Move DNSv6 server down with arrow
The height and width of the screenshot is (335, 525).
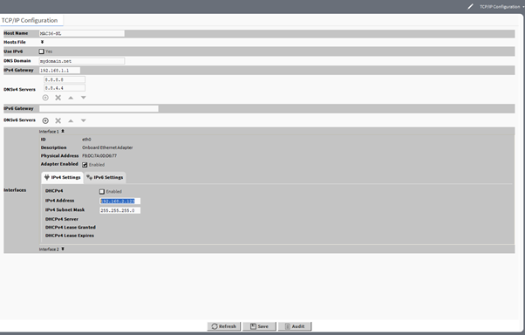point(84,120)
